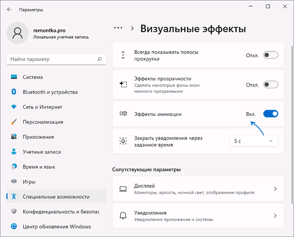
Task: Click the Время и язык clock icon
Action: 14,166
